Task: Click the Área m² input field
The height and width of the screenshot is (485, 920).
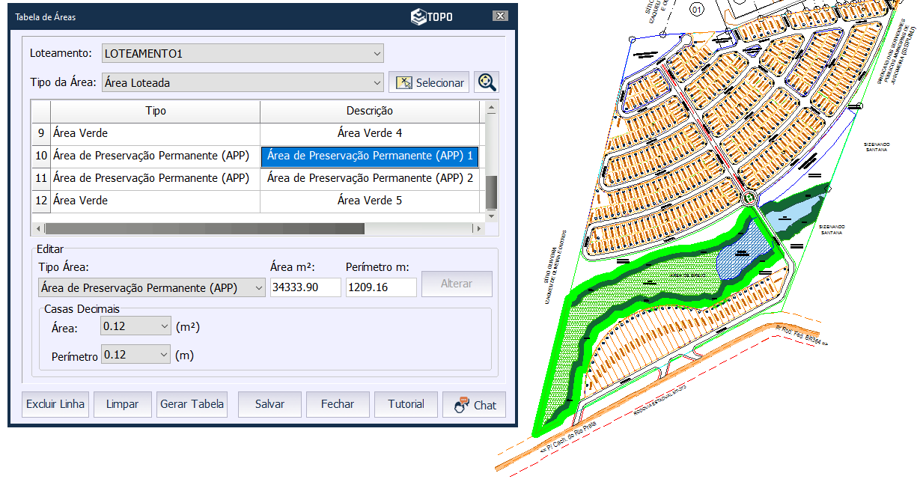Action: [x=305, y=287]
